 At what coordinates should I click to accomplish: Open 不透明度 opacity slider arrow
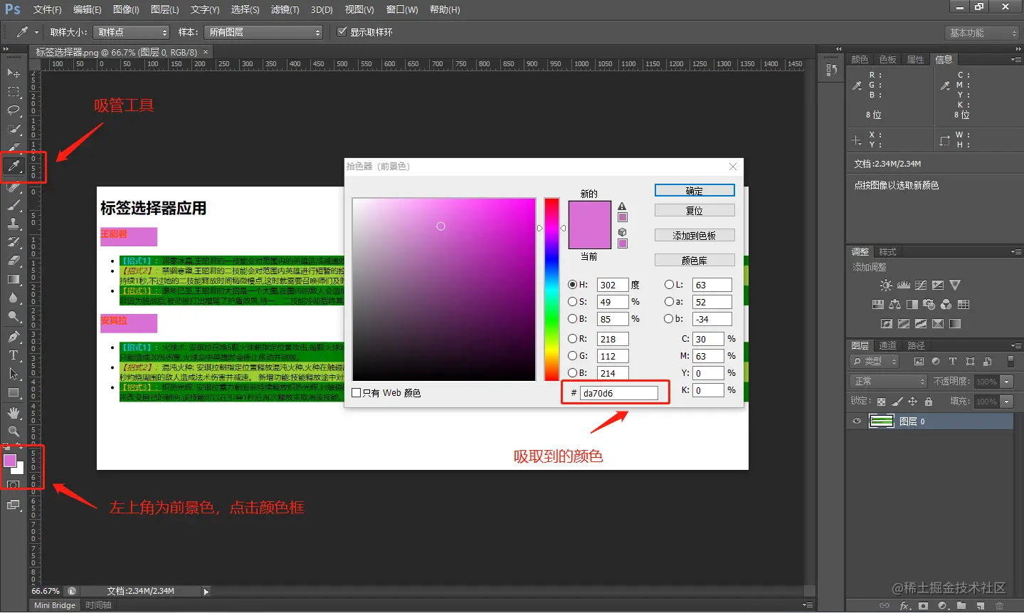point(1007,382)
